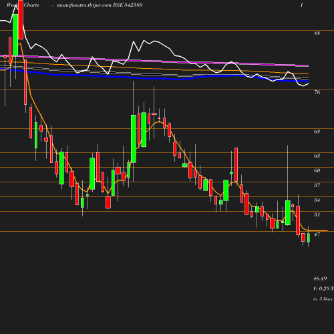Click the 'BSE 542580' symbol text
334x334 pixels.
[x=128, y=5]
